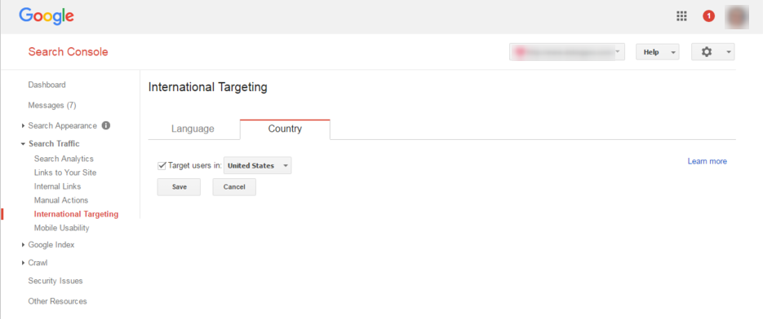
Task: Open the Google apps grid
Action: pos(681,16)
